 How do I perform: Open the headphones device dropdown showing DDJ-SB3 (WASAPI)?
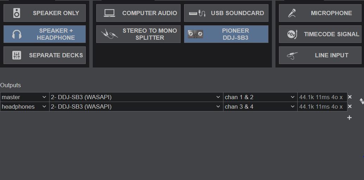tap(136, 107)
